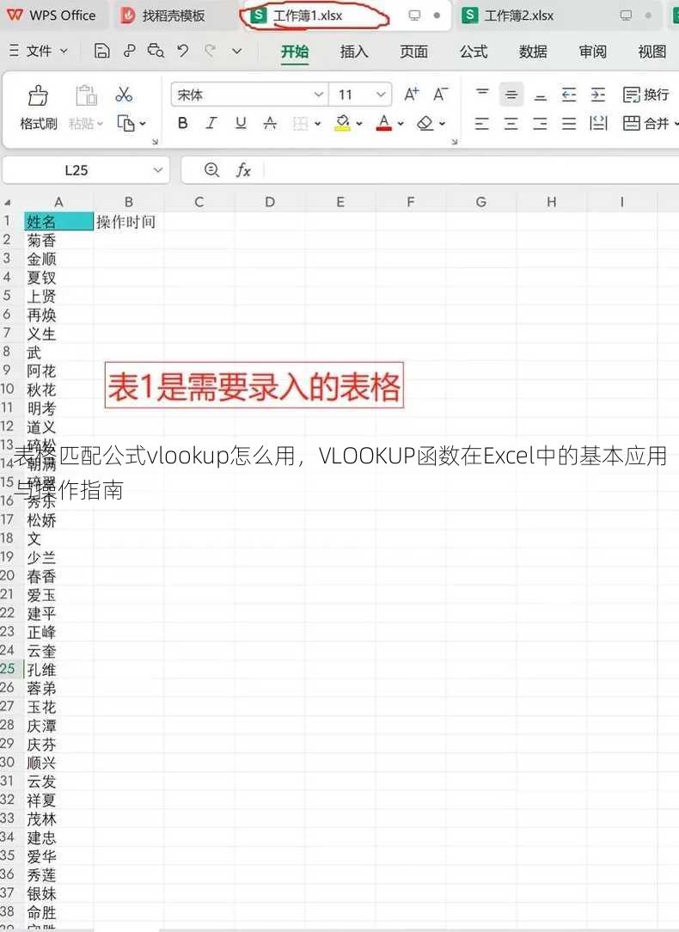Expand the font color options arrow
The height and width of the screenshot is (932, 679).
coord(401,124)
